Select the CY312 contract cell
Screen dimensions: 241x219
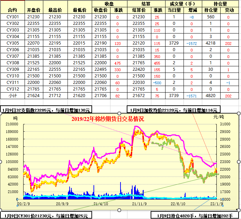point(12,89)
